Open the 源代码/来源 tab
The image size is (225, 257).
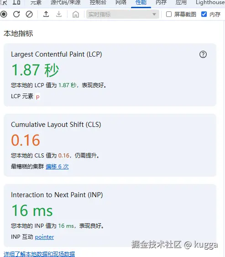tap(65, 2)
